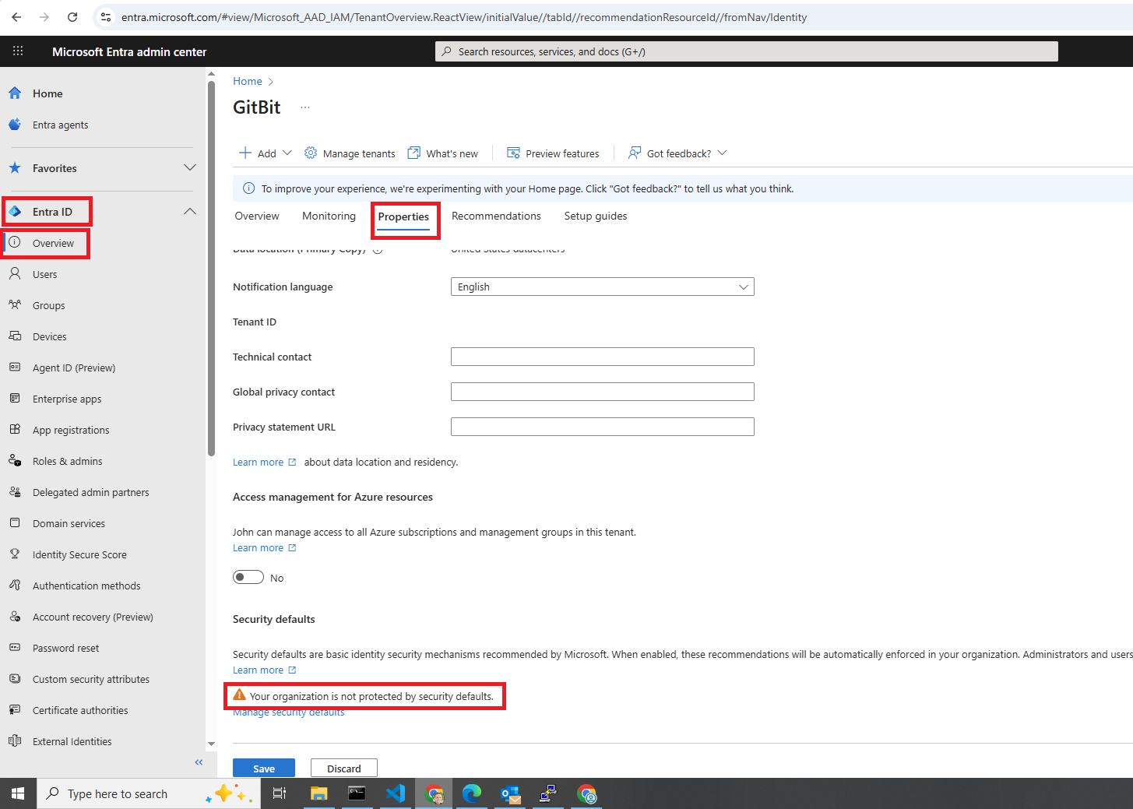Click the Manage security defaults link
The height and width of the screenshot is (809, 1133).
[x=288, y=711]
